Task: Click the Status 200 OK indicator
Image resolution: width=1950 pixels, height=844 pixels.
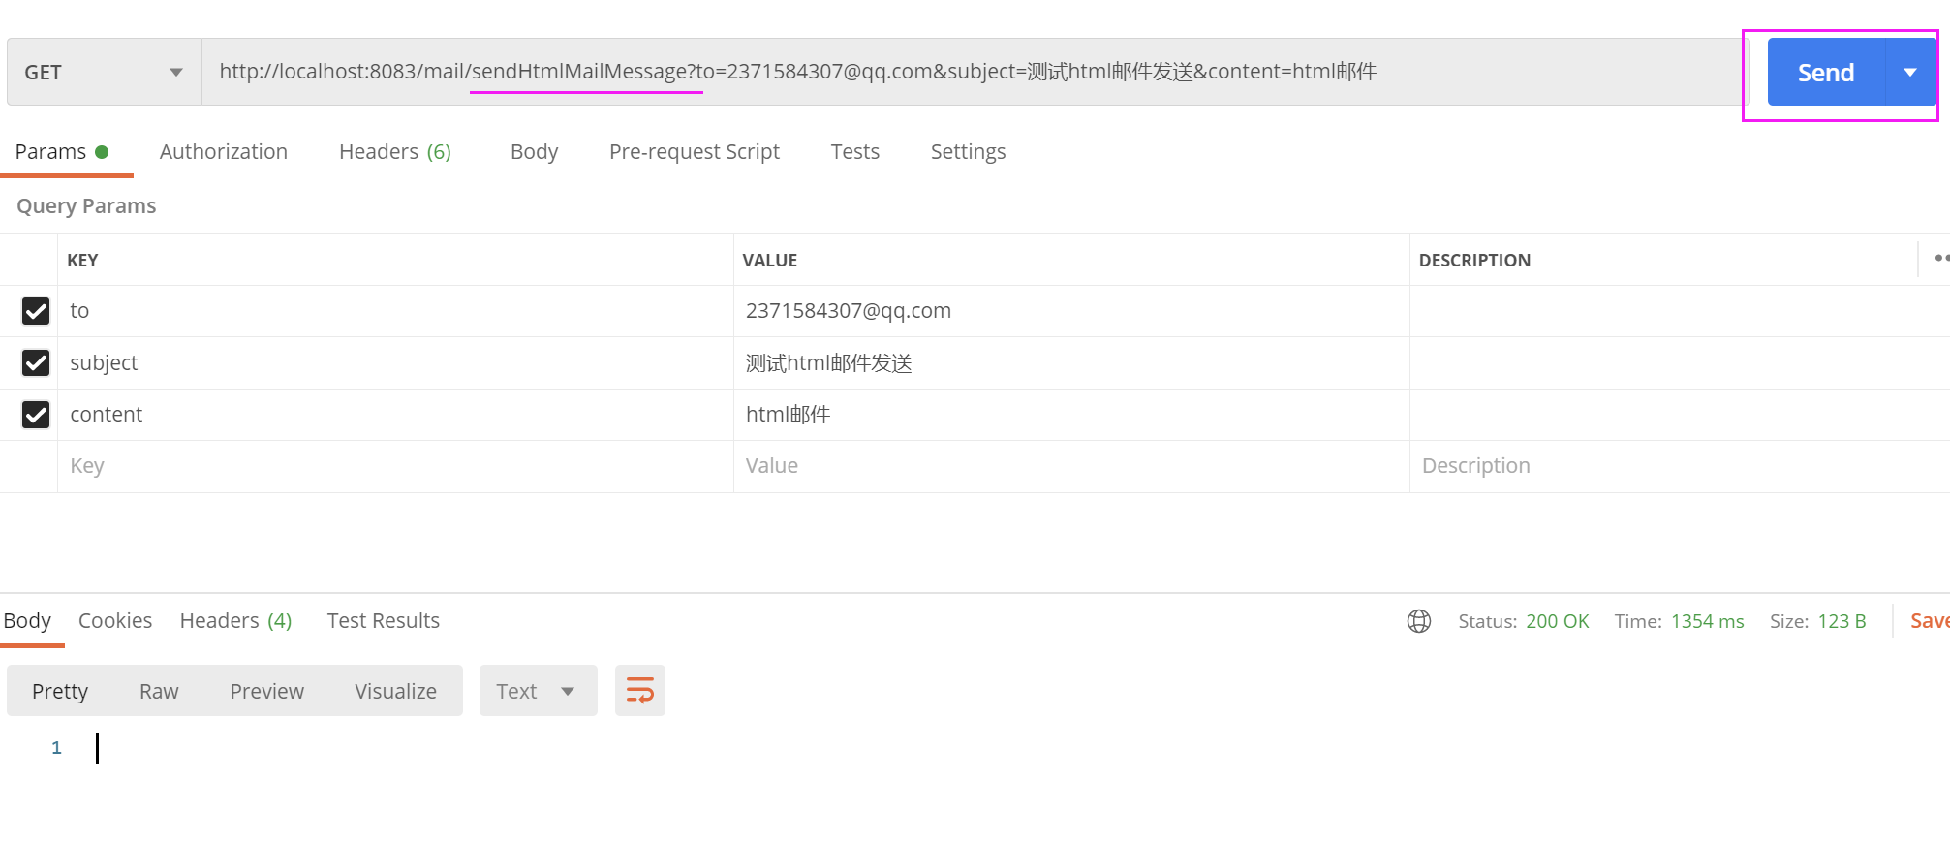Action: pyautogui.click(x=1524, y=621)
